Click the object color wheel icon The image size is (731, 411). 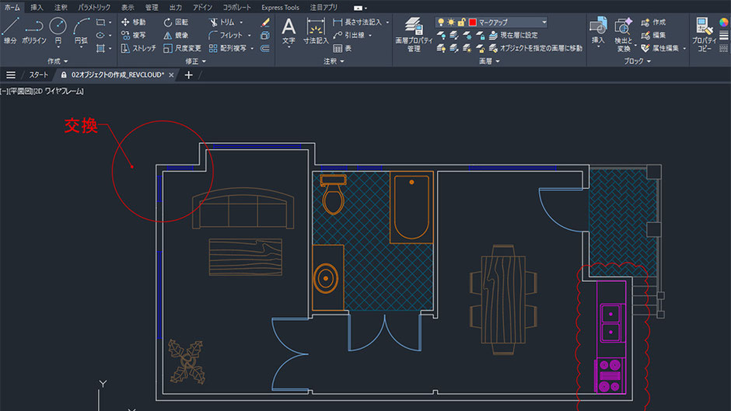coord(723,23)
